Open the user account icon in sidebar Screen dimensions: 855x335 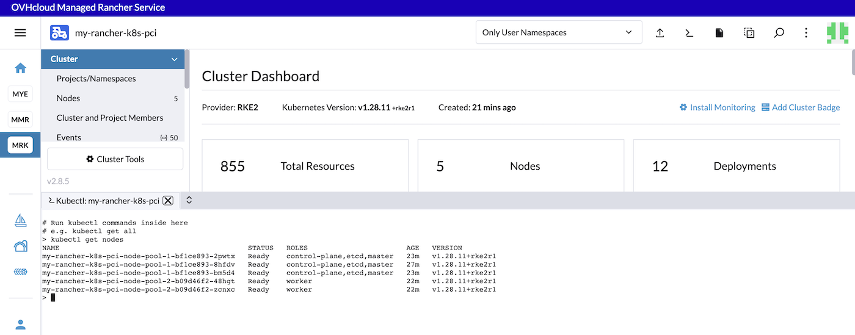pos(20,324)
